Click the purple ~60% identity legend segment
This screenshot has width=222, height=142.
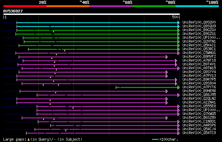tap(111, 6)
